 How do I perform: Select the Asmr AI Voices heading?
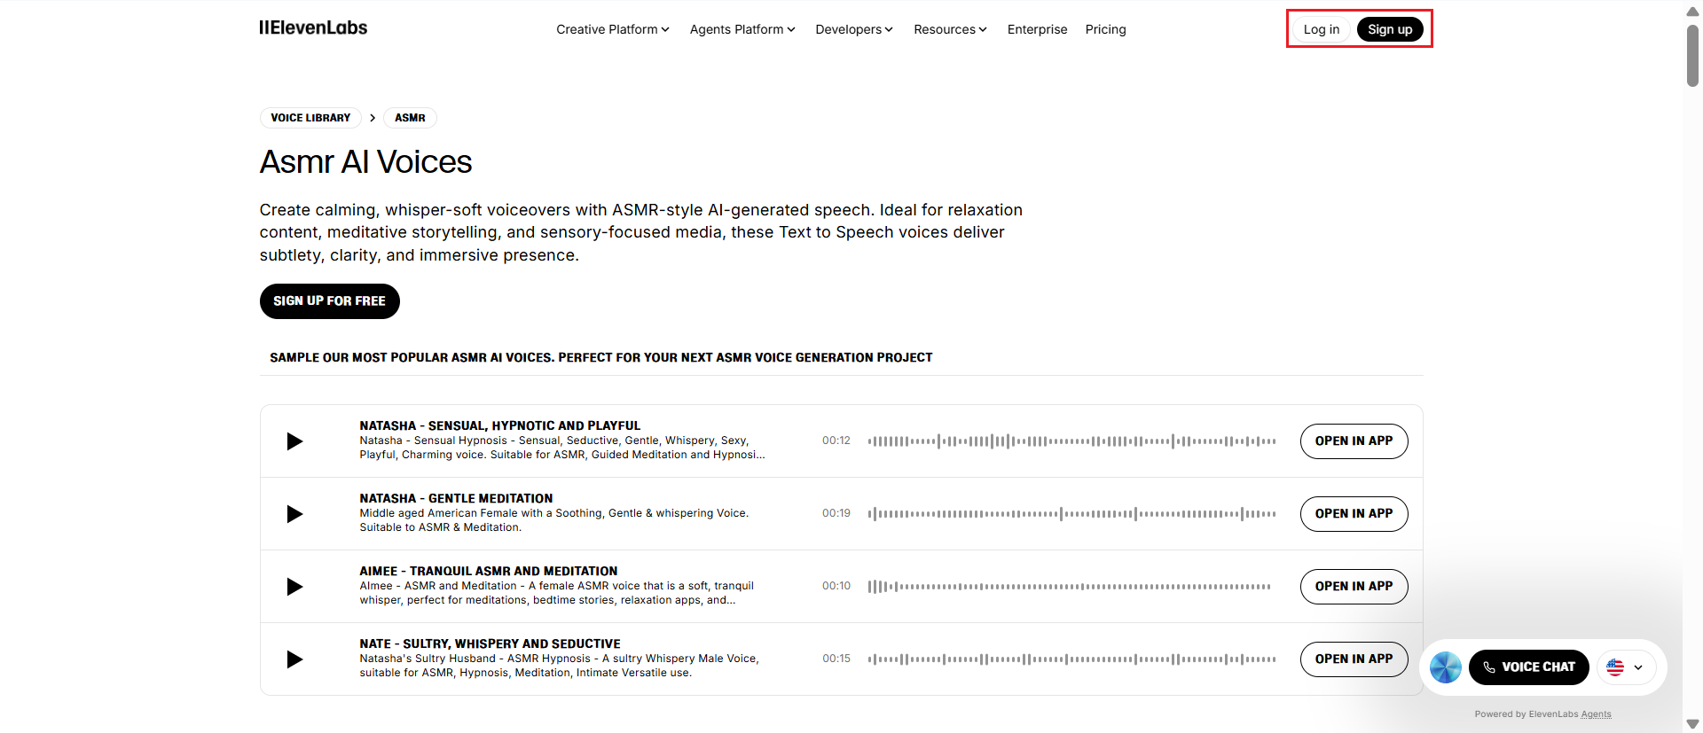(x=365, y=162)
